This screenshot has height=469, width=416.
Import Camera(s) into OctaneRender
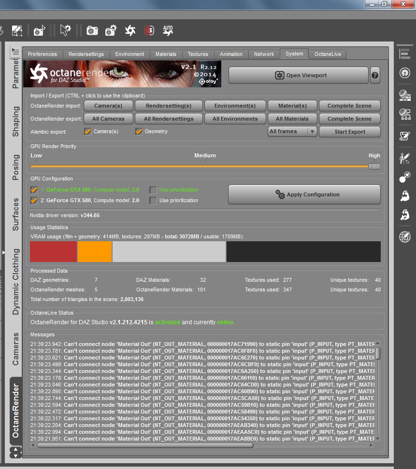tap(108, 106)
